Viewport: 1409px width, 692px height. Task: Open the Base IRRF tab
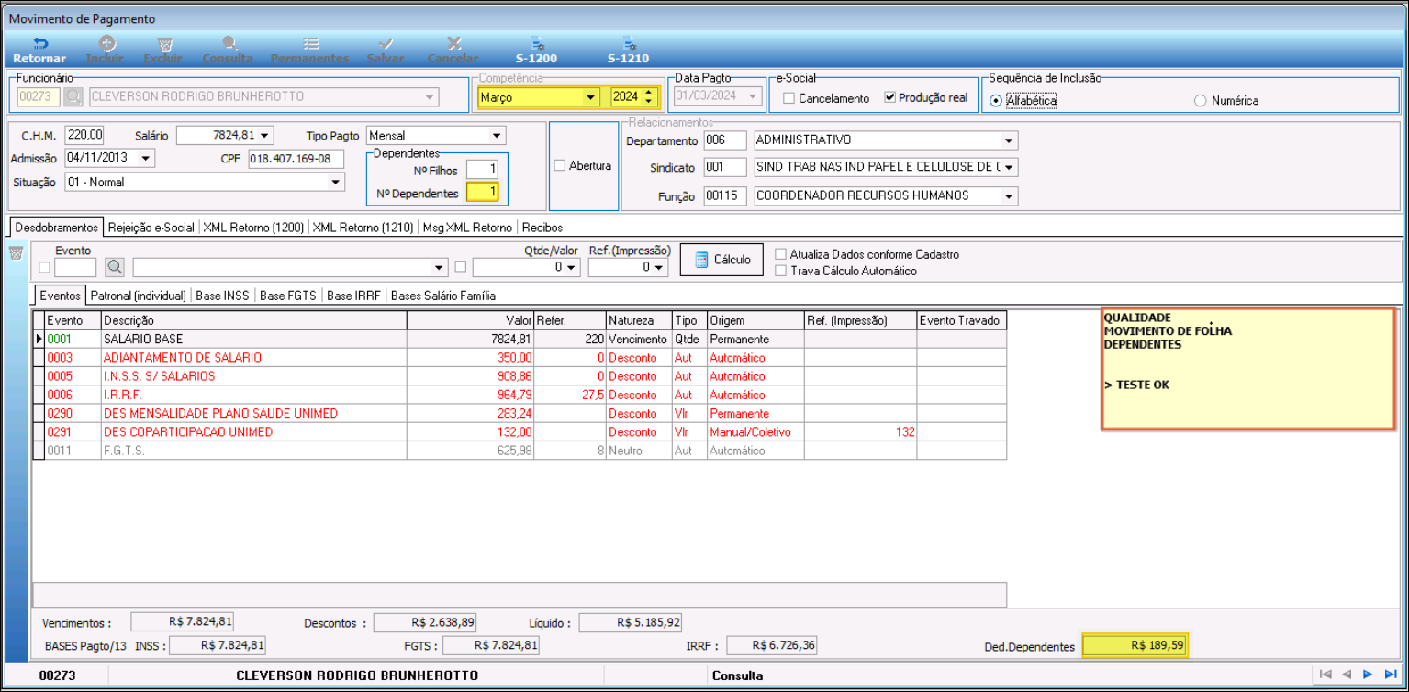pyautogui.click(x=353, y=296)
